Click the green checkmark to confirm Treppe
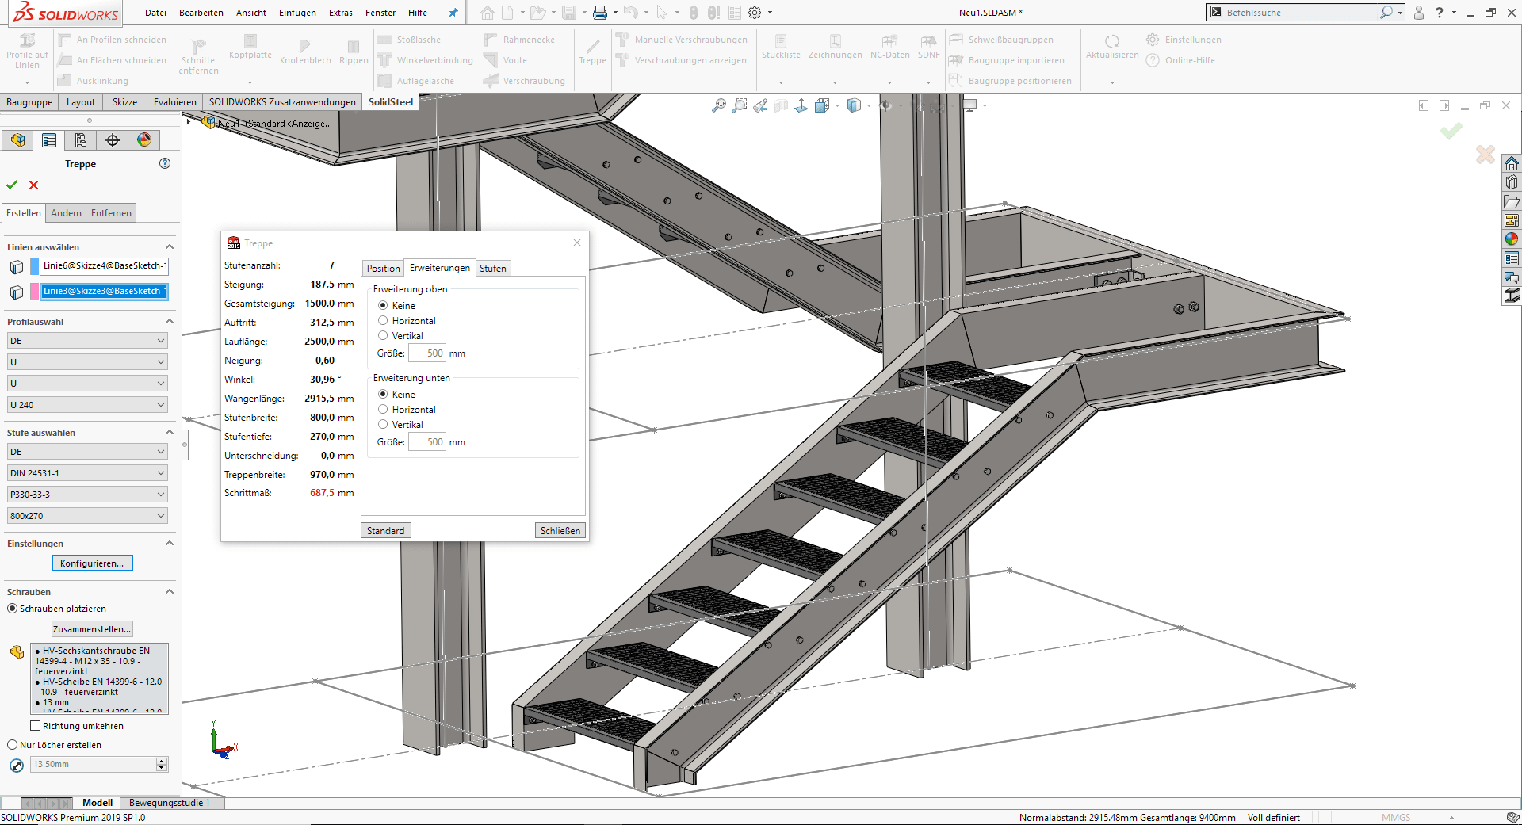Viewport: 1522px width, 825px height. point(12,185)
